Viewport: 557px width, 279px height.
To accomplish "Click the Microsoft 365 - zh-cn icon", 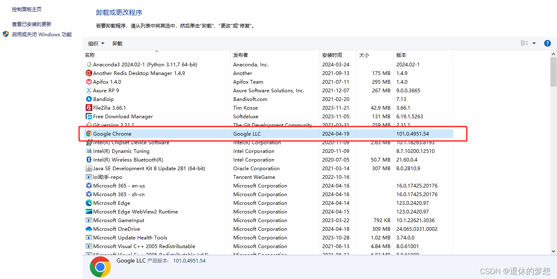I will pyautogui.click(x=89, y=194).
